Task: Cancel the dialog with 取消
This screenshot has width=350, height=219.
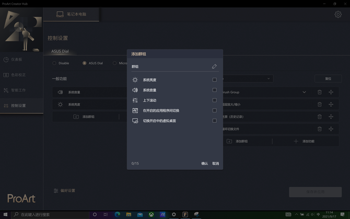Action: [215, 164]
